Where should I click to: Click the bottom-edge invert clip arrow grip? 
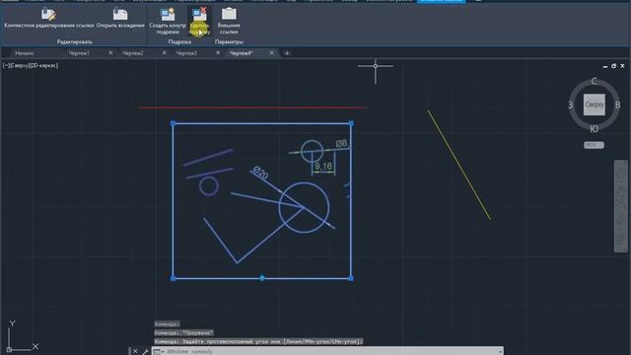262,278
